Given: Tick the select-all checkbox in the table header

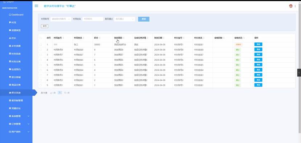Looking at the screenshot, I should [41, 38].
